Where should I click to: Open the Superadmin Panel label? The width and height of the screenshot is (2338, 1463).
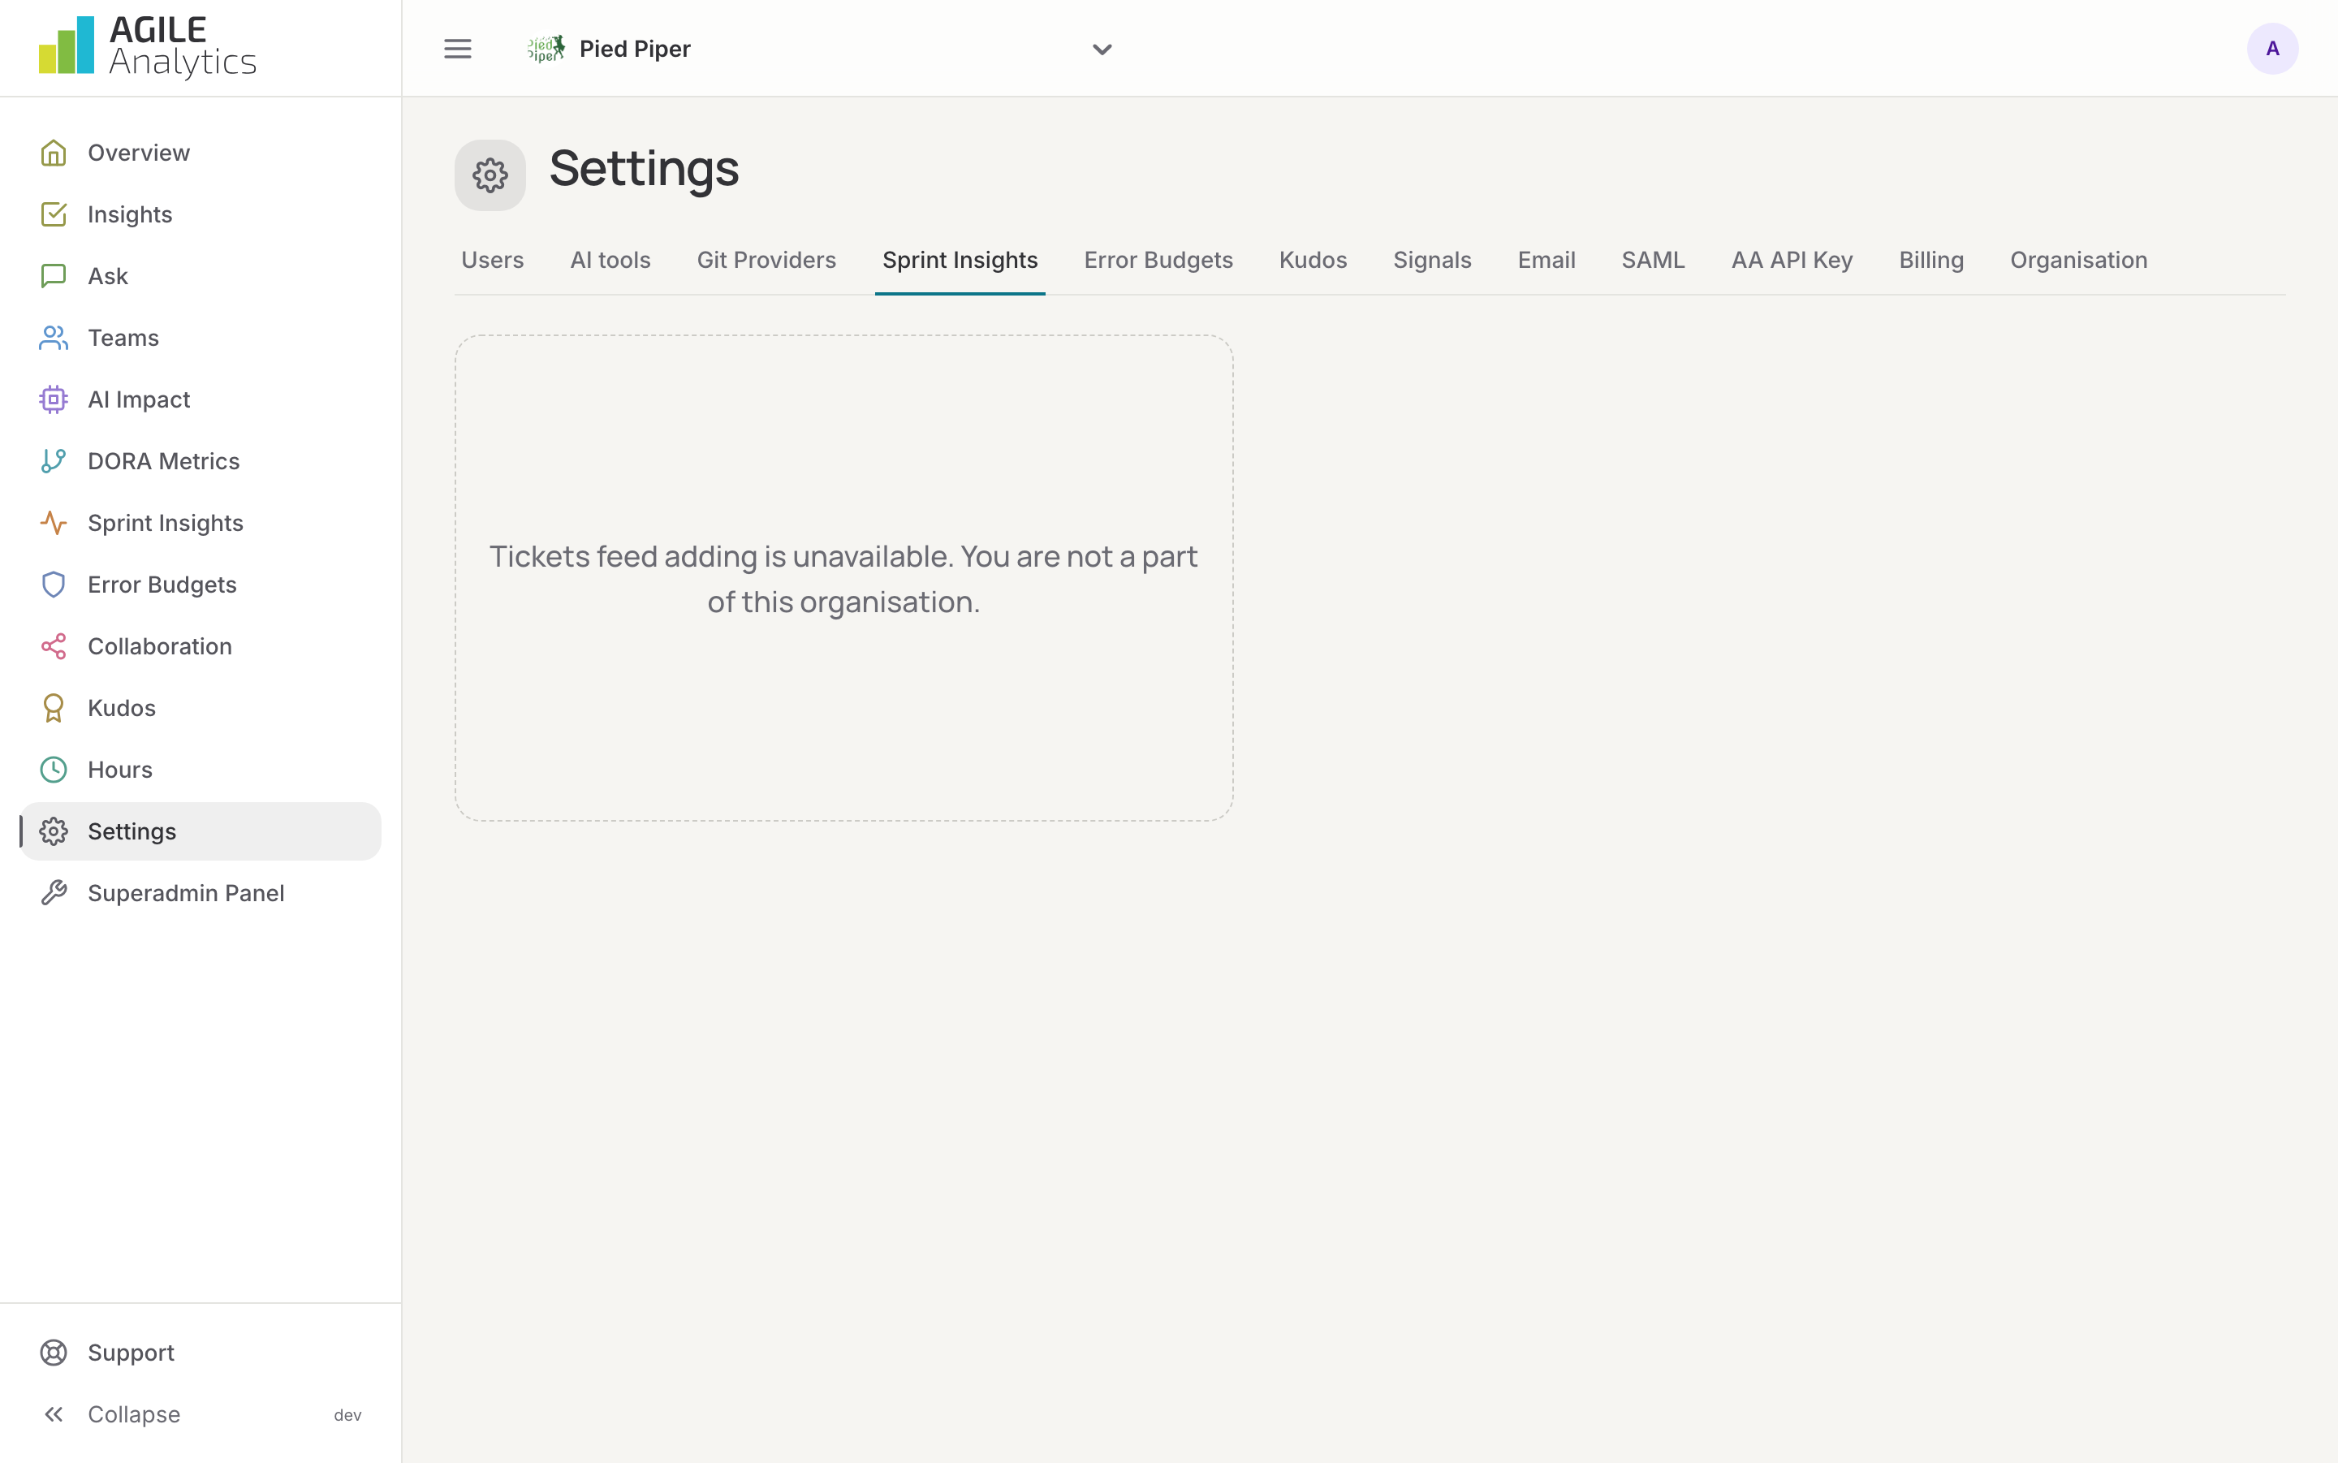tap(186, 893)
